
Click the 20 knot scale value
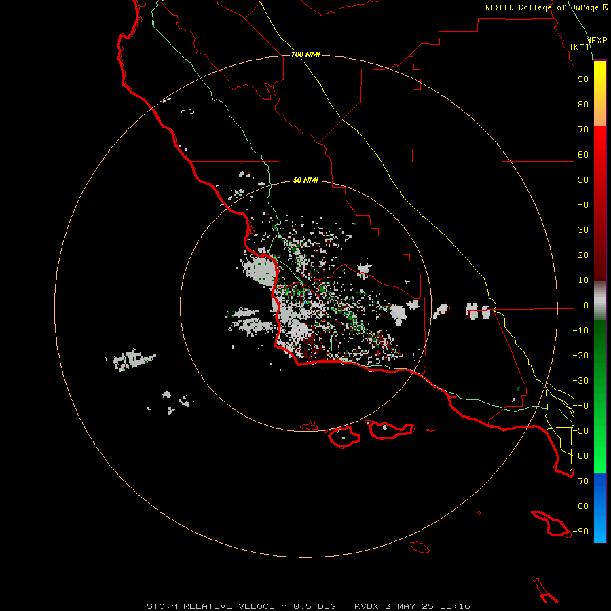(x=583, y=255)
